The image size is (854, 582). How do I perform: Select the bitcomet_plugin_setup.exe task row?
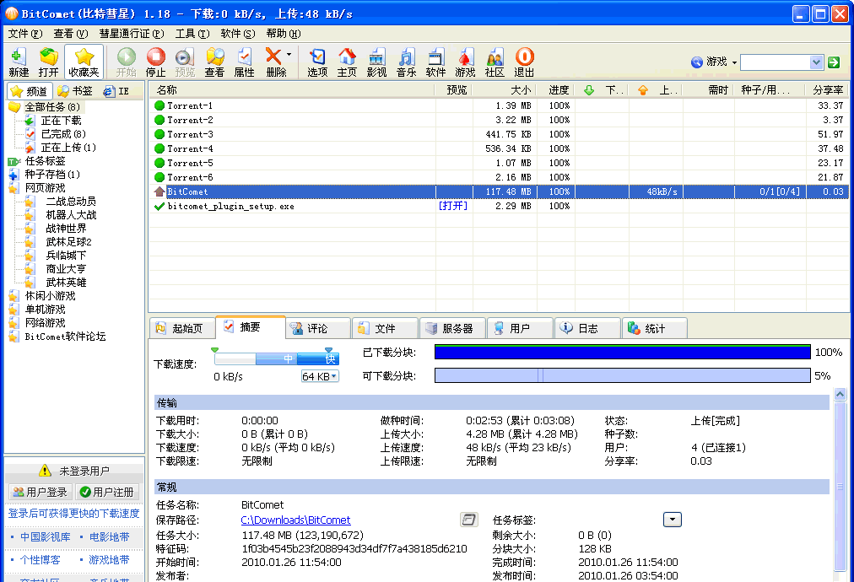(x=230, y=206)
